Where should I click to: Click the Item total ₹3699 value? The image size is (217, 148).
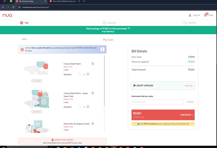pyautogui.click(x=191, y=57)
